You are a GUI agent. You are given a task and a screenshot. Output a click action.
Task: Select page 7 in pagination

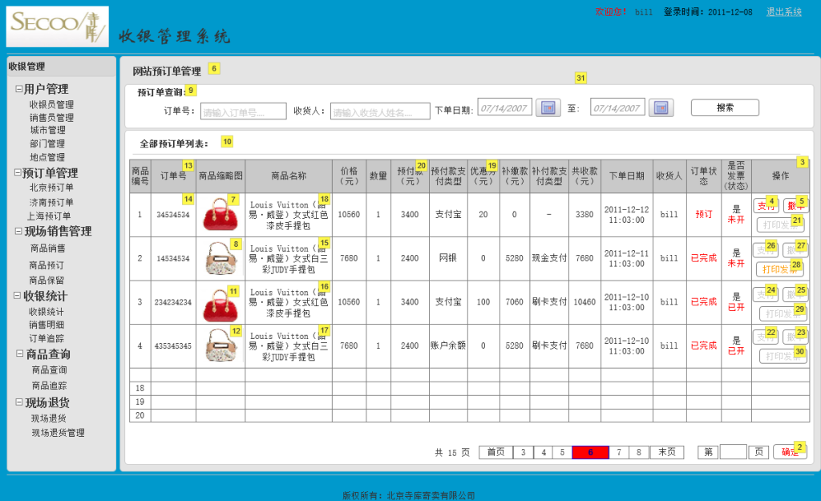coord(619,451)
